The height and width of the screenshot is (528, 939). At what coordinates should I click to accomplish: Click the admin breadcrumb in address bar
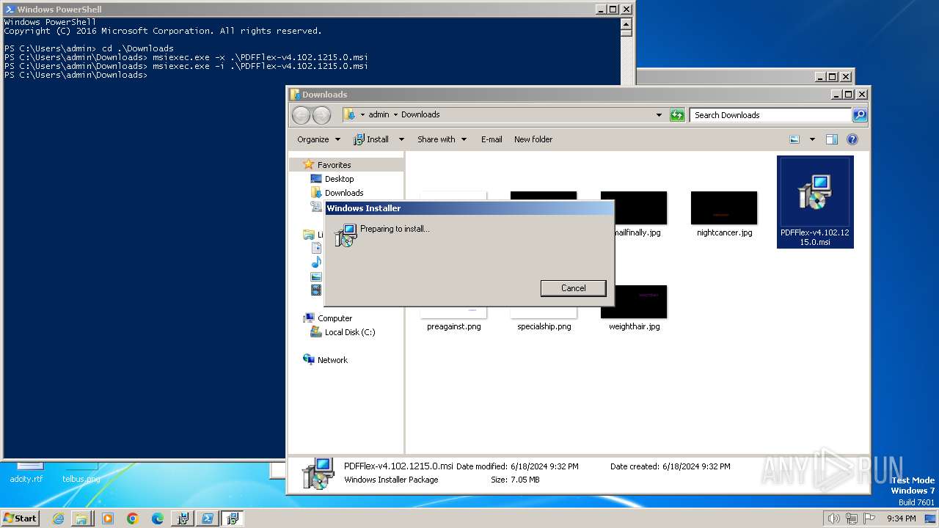coord(379,114)
